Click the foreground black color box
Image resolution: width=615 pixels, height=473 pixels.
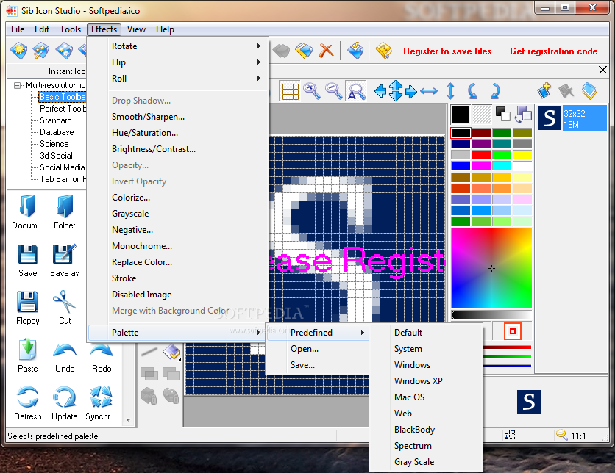click(x=460, y=115)
